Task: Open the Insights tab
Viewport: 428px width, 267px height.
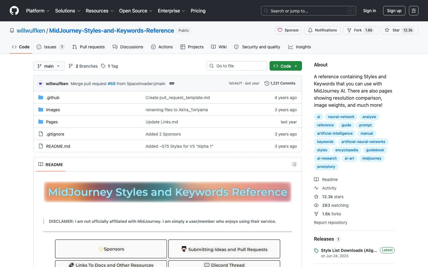Action: [300, 47]
